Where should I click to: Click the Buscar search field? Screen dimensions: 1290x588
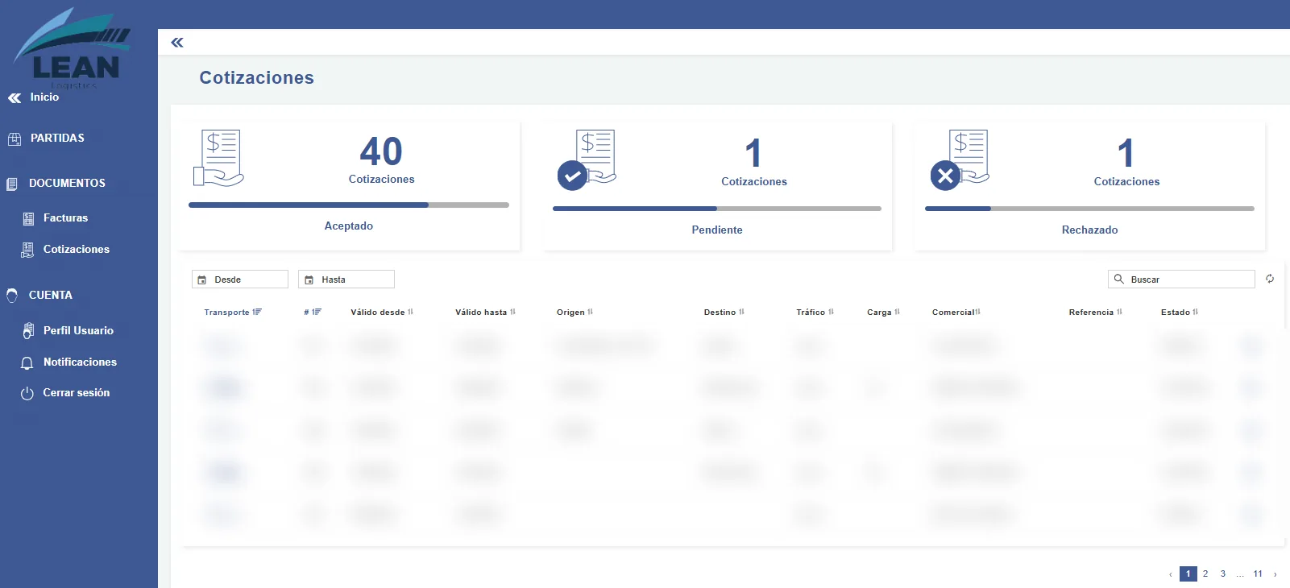(1181, 280)
